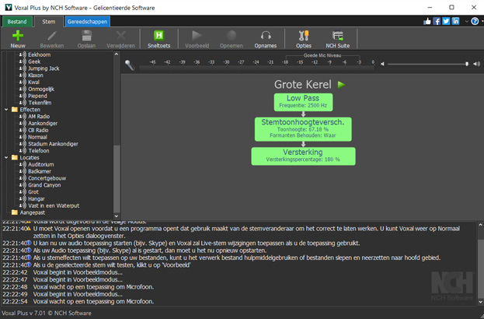The width and height of the screenshot is (484, 319).
Task: Select the Aangepast folder
Action: [33, 212]
